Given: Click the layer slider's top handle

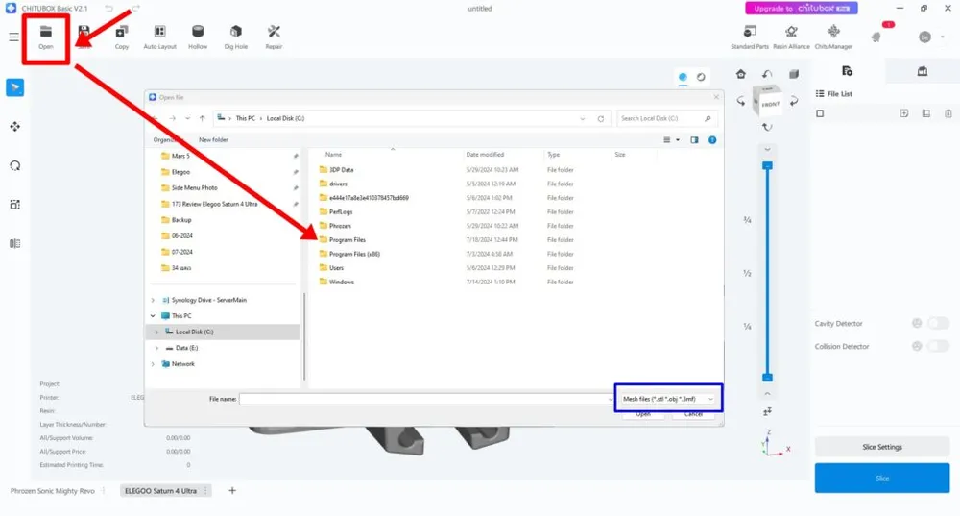Looking at the screenshot, I should [x=766, y=166].
